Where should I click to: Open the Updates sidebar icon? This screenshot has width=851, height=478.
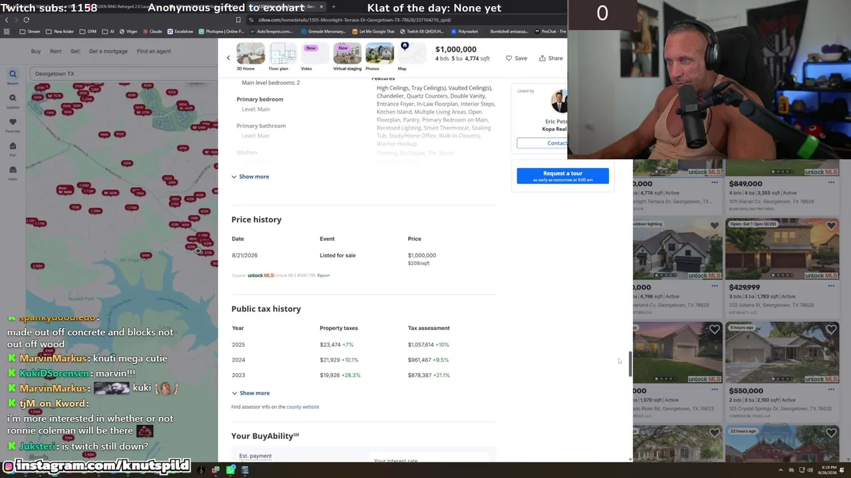[x=13, y=100]
